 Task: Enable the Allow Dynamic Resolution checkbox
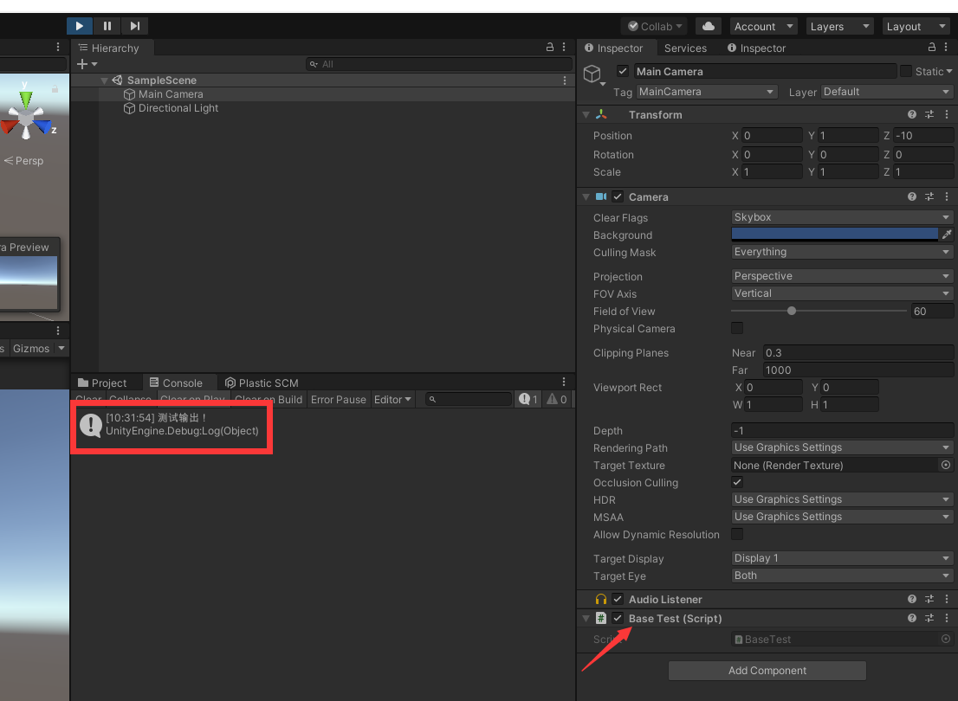tap(737, 534)
